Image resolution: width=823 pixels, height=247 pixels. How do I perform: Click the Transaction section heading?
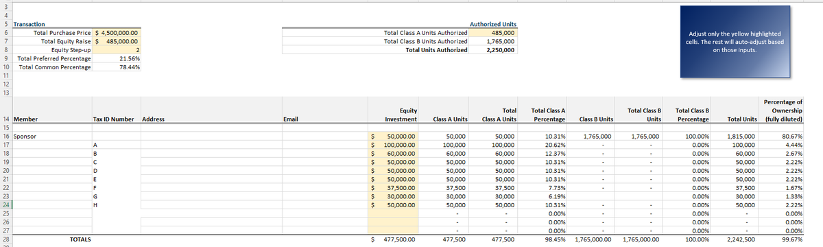tap(29, 24)
